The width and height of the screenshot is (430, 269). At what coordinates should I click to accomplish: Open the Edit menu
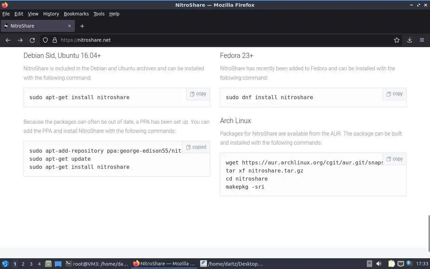[19, 14]
